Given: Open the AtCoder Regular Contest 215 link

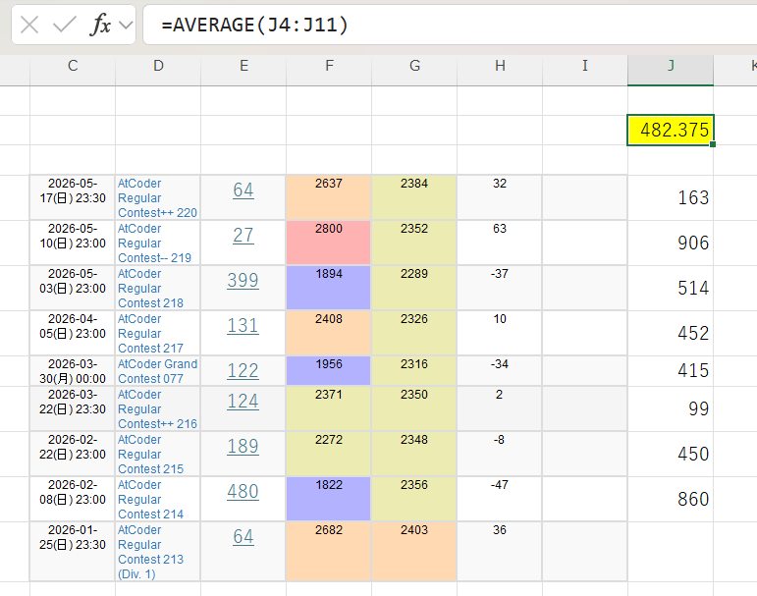Looking at the screenshot, I should (x=150, y=454).
